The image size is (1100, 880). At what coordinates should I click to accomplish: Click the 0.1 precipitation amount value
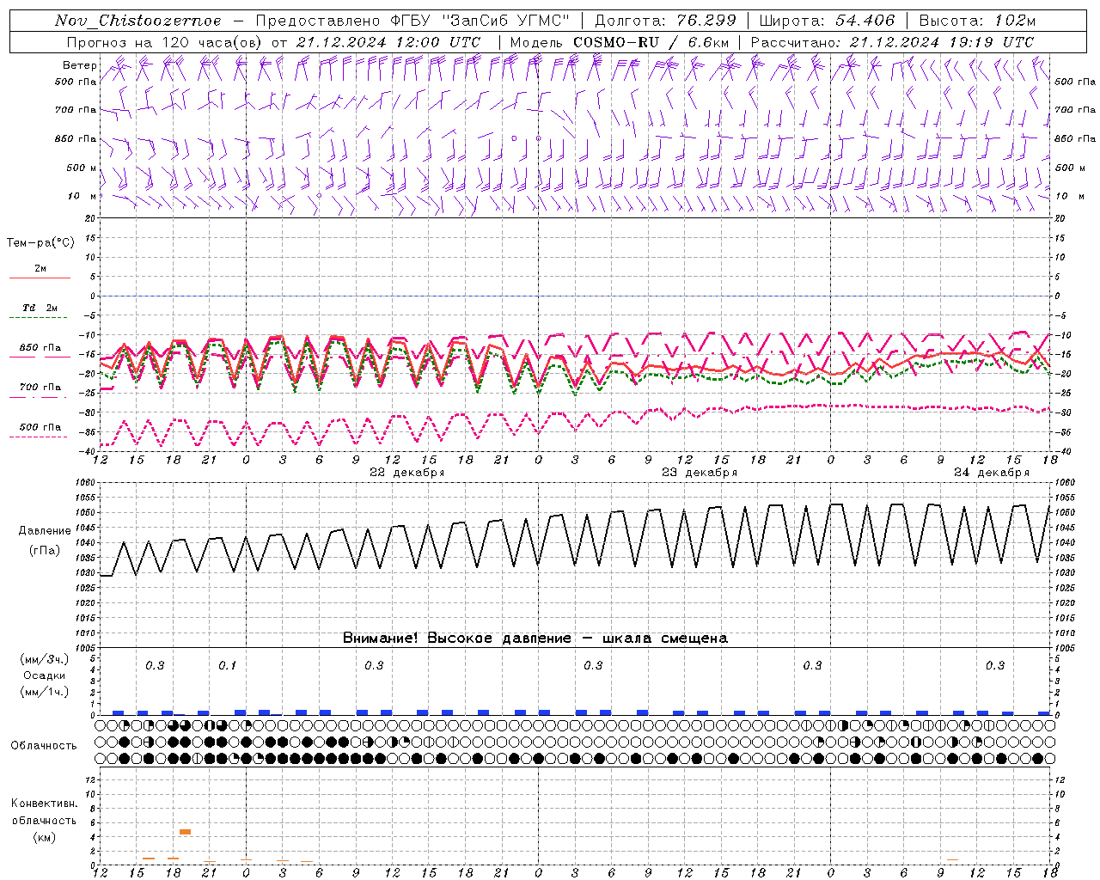[x=227, y=665]
